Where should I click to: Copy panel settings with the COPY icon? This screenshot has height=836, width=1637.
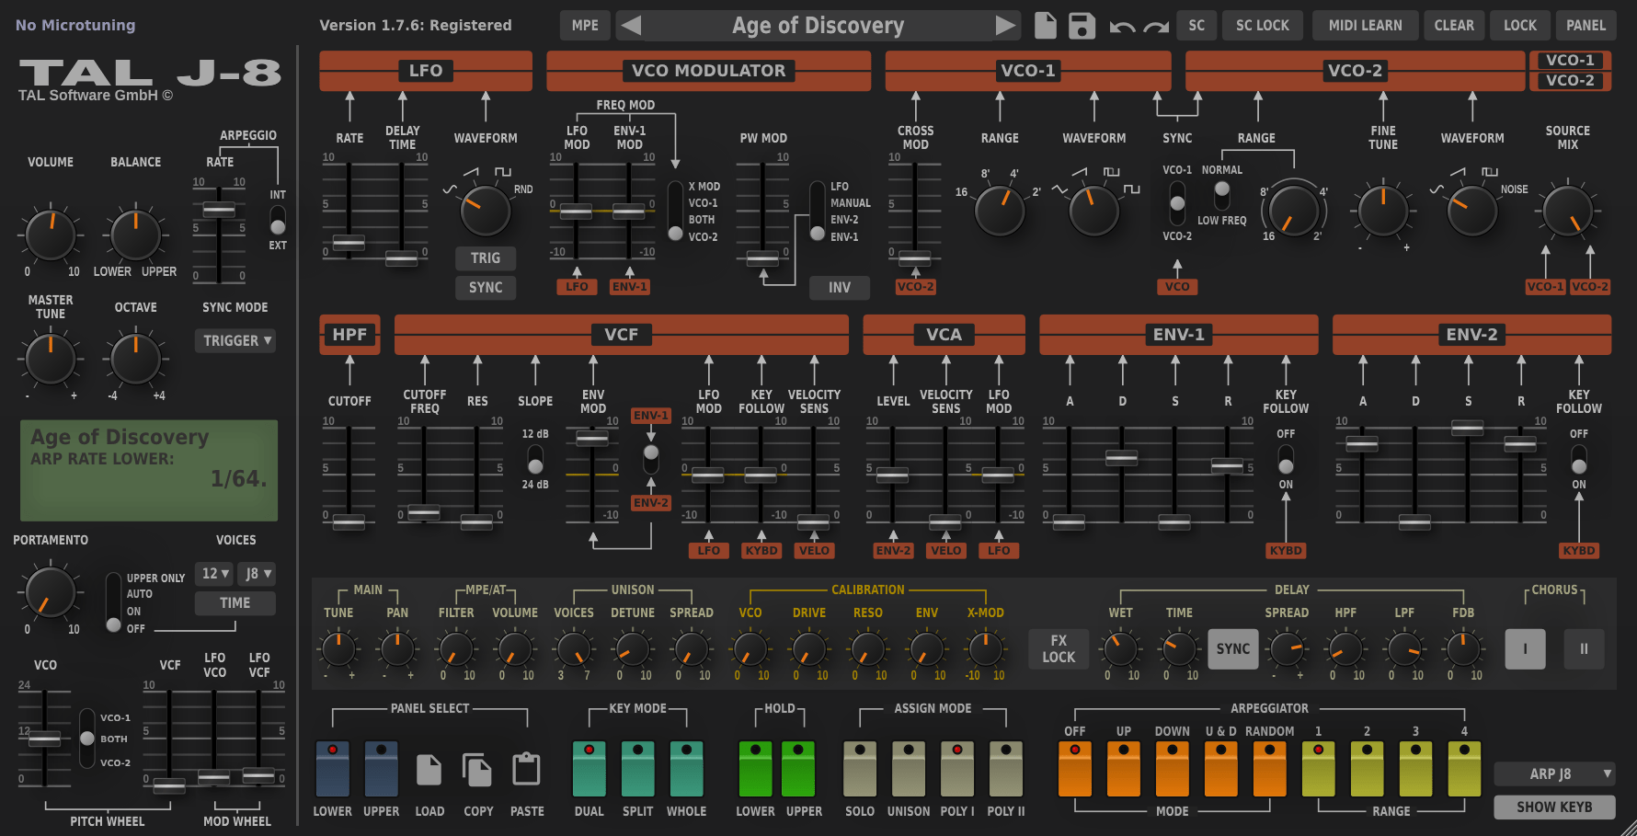tap(477, 769)
